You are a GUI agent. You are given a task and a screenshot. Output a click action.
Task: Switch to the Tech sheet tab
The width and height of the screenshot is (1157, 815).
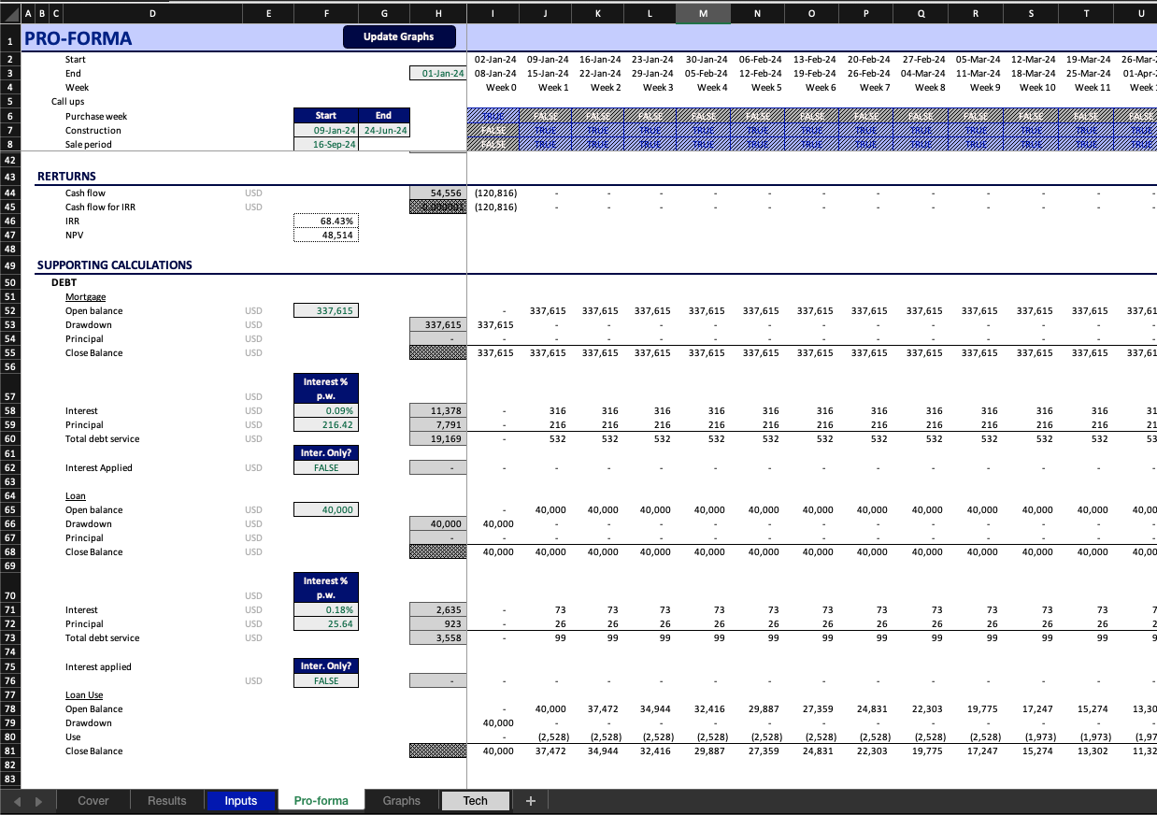(x=475, y=801)
